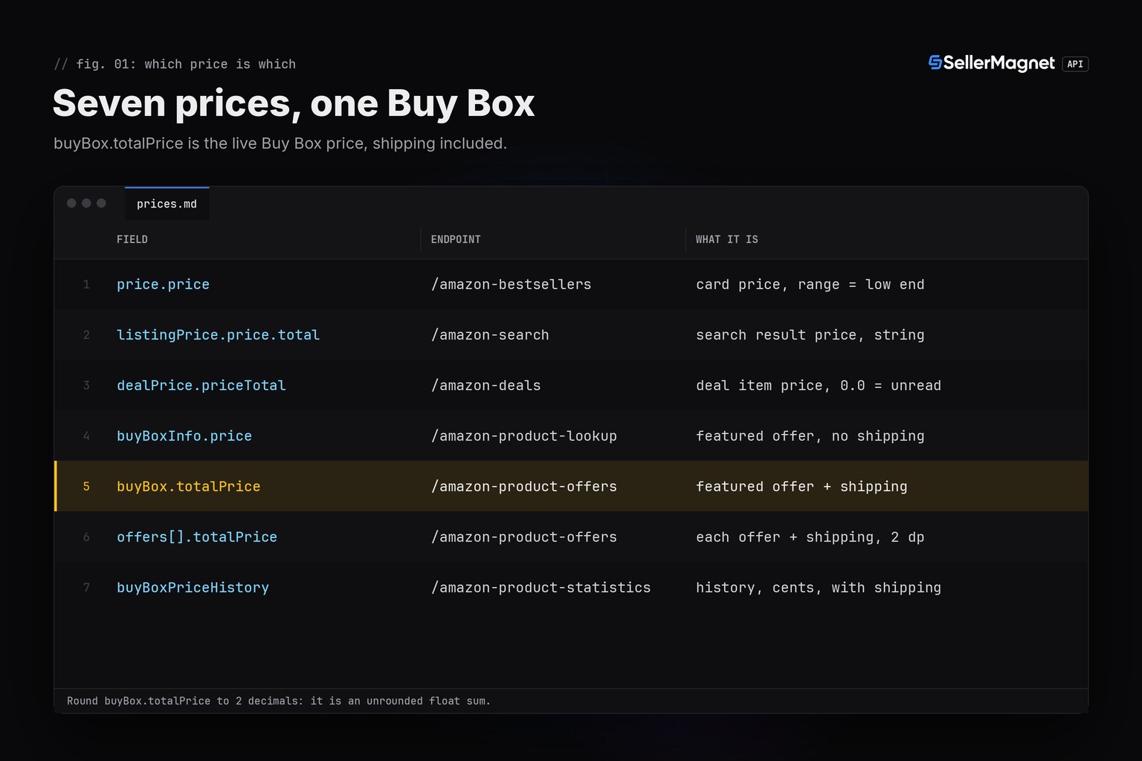Select the buyBoxPriceHistory field
The height and width of the screenshot is (761, 1142).
(193, 588)
